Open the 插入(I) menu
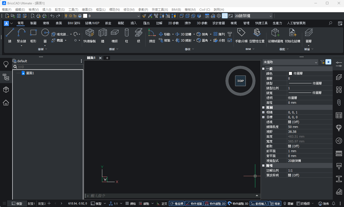The width and height of the screenshot is (344, 207). point(47,9)
